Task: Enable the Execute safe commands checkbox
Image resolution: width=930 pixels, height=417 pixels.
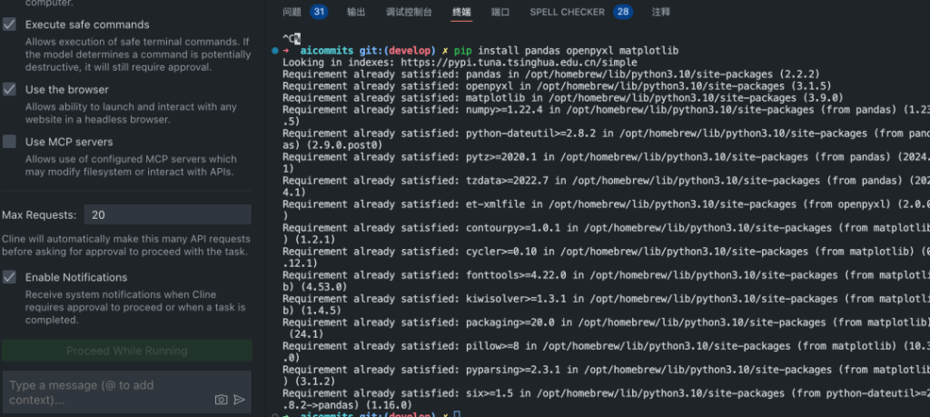Action: (x=9, y=25)
